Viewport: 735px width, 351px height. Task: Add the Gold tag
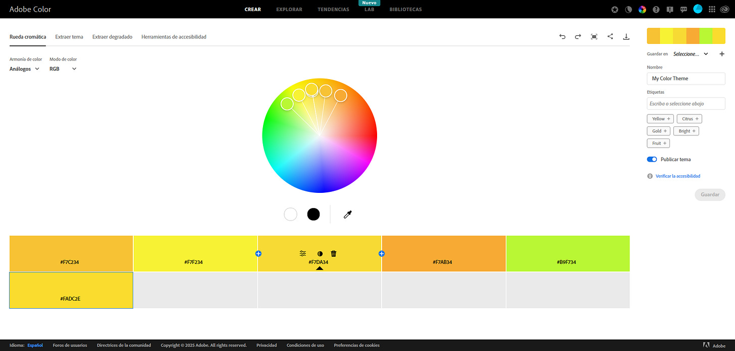pyautogui.click(x=659, y=131)
